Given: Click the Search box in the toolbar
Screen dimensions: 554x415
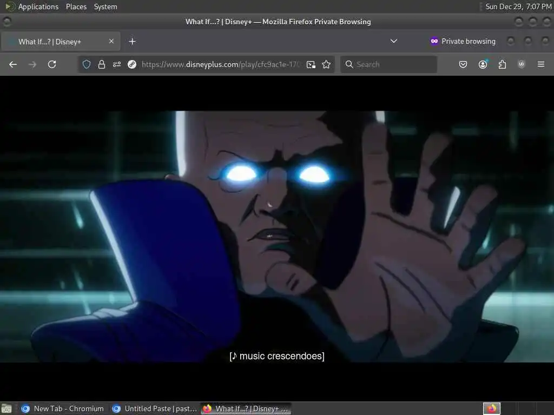Looking at the screenshot, I should 388,64.
